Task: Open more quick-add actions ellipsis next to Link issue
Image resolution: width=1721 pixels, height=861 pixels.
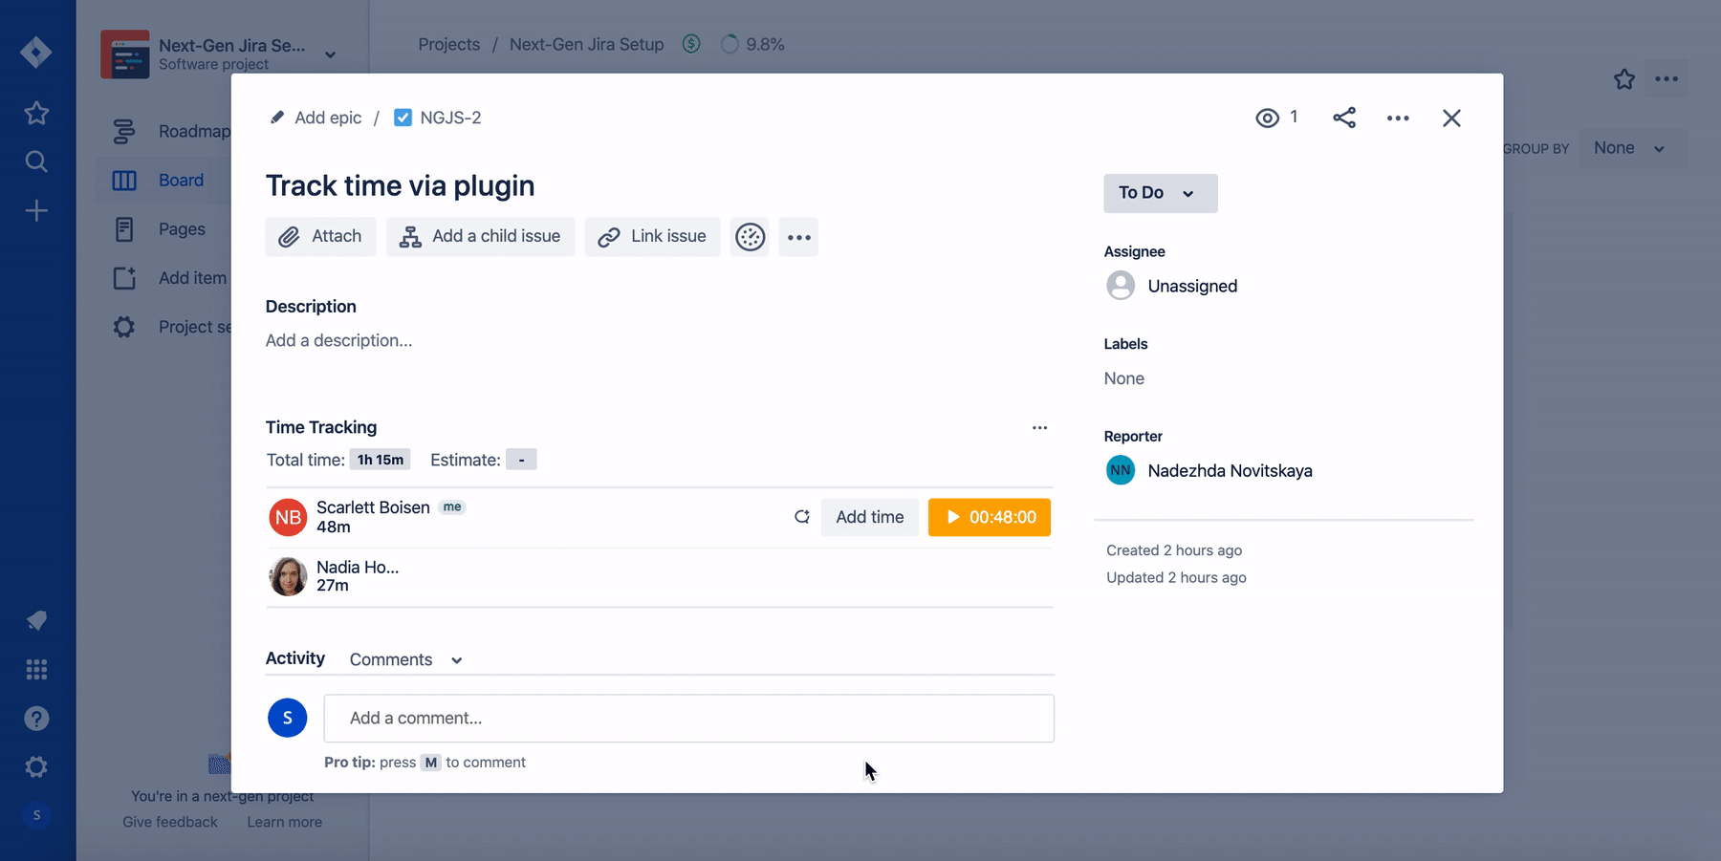Action: click(x=798, y=237)
